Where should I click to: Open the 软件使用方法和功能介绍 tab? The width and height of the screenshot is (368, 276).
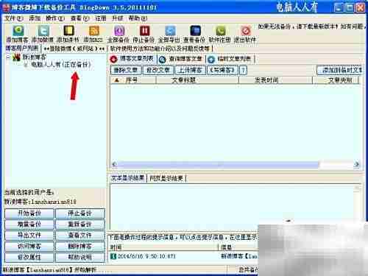(160, 49)
